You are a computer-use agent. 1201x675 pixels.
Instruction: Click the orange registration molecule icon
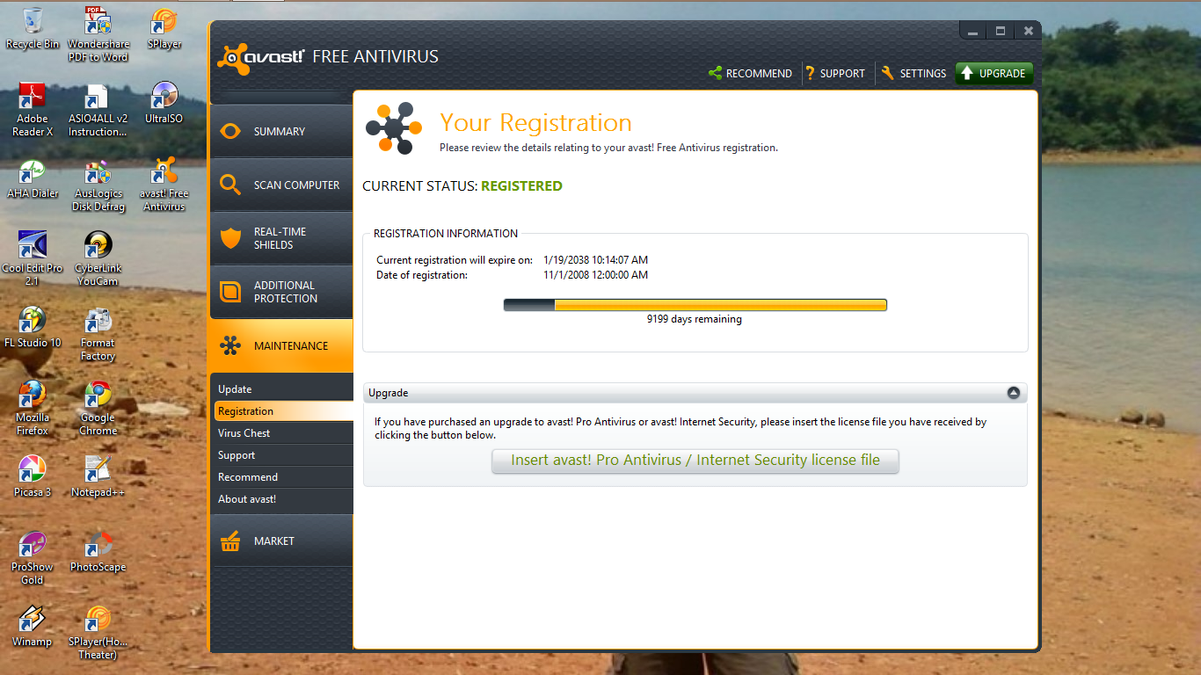[395, 128]
